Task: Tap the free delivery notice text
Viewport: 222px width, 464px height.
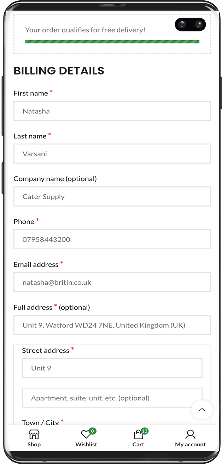Action: click(x=85, y=30)
